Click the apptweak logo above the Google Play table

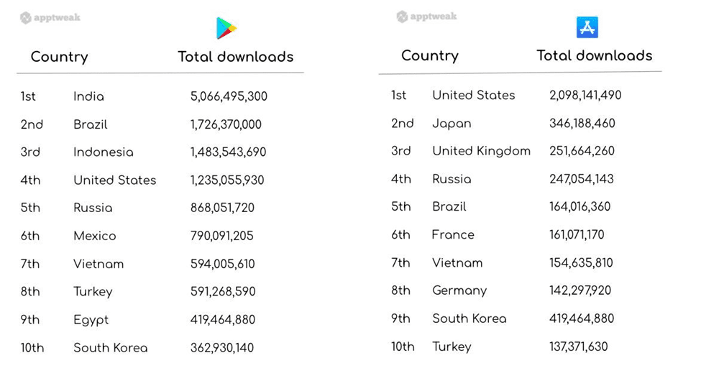point(50,18)
